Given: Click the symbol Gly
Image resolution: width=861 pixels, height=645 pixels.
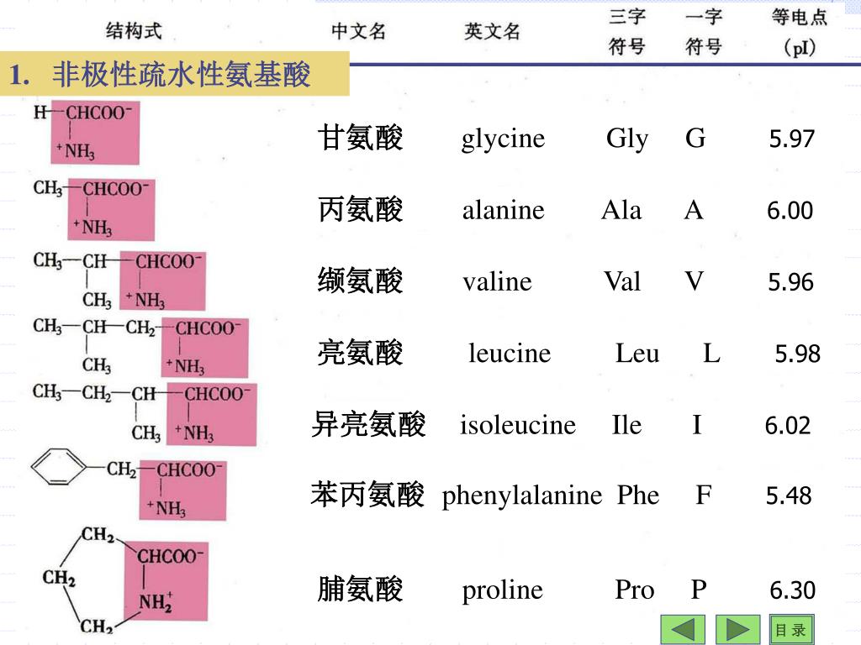Looking at the screenshot, I should [627, 139].
